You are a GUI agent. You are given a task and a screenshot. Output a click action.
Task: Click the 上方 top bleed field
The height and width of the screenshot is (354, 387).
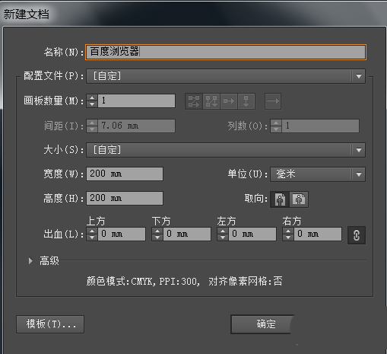coord(122,234)
